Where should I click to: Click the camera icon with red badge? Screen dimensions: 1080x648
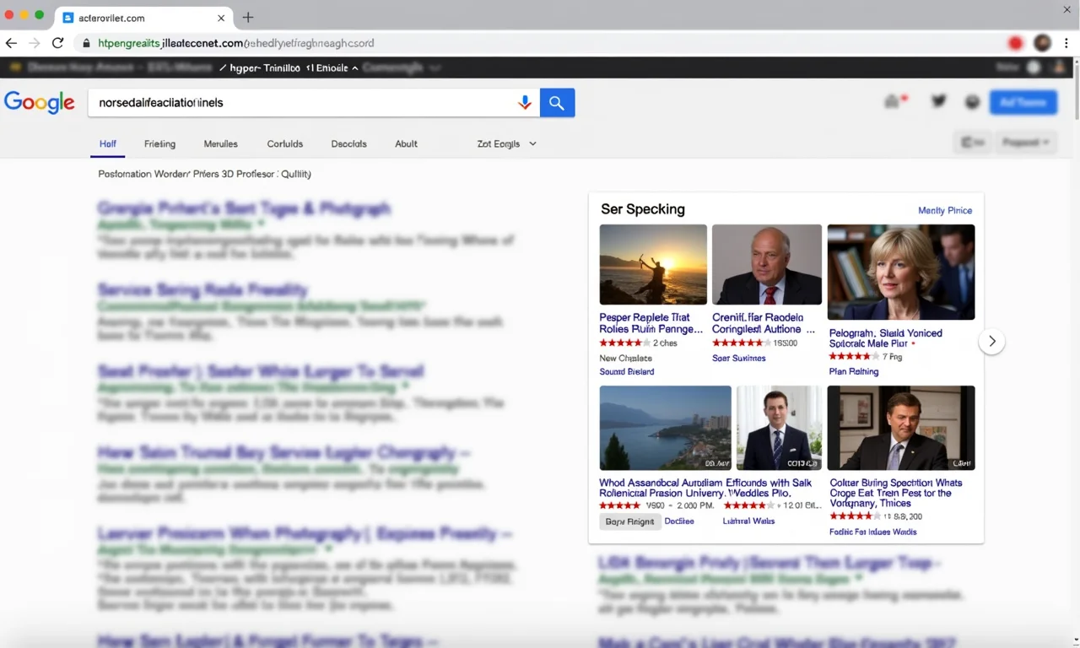click(x=893, y=102)
